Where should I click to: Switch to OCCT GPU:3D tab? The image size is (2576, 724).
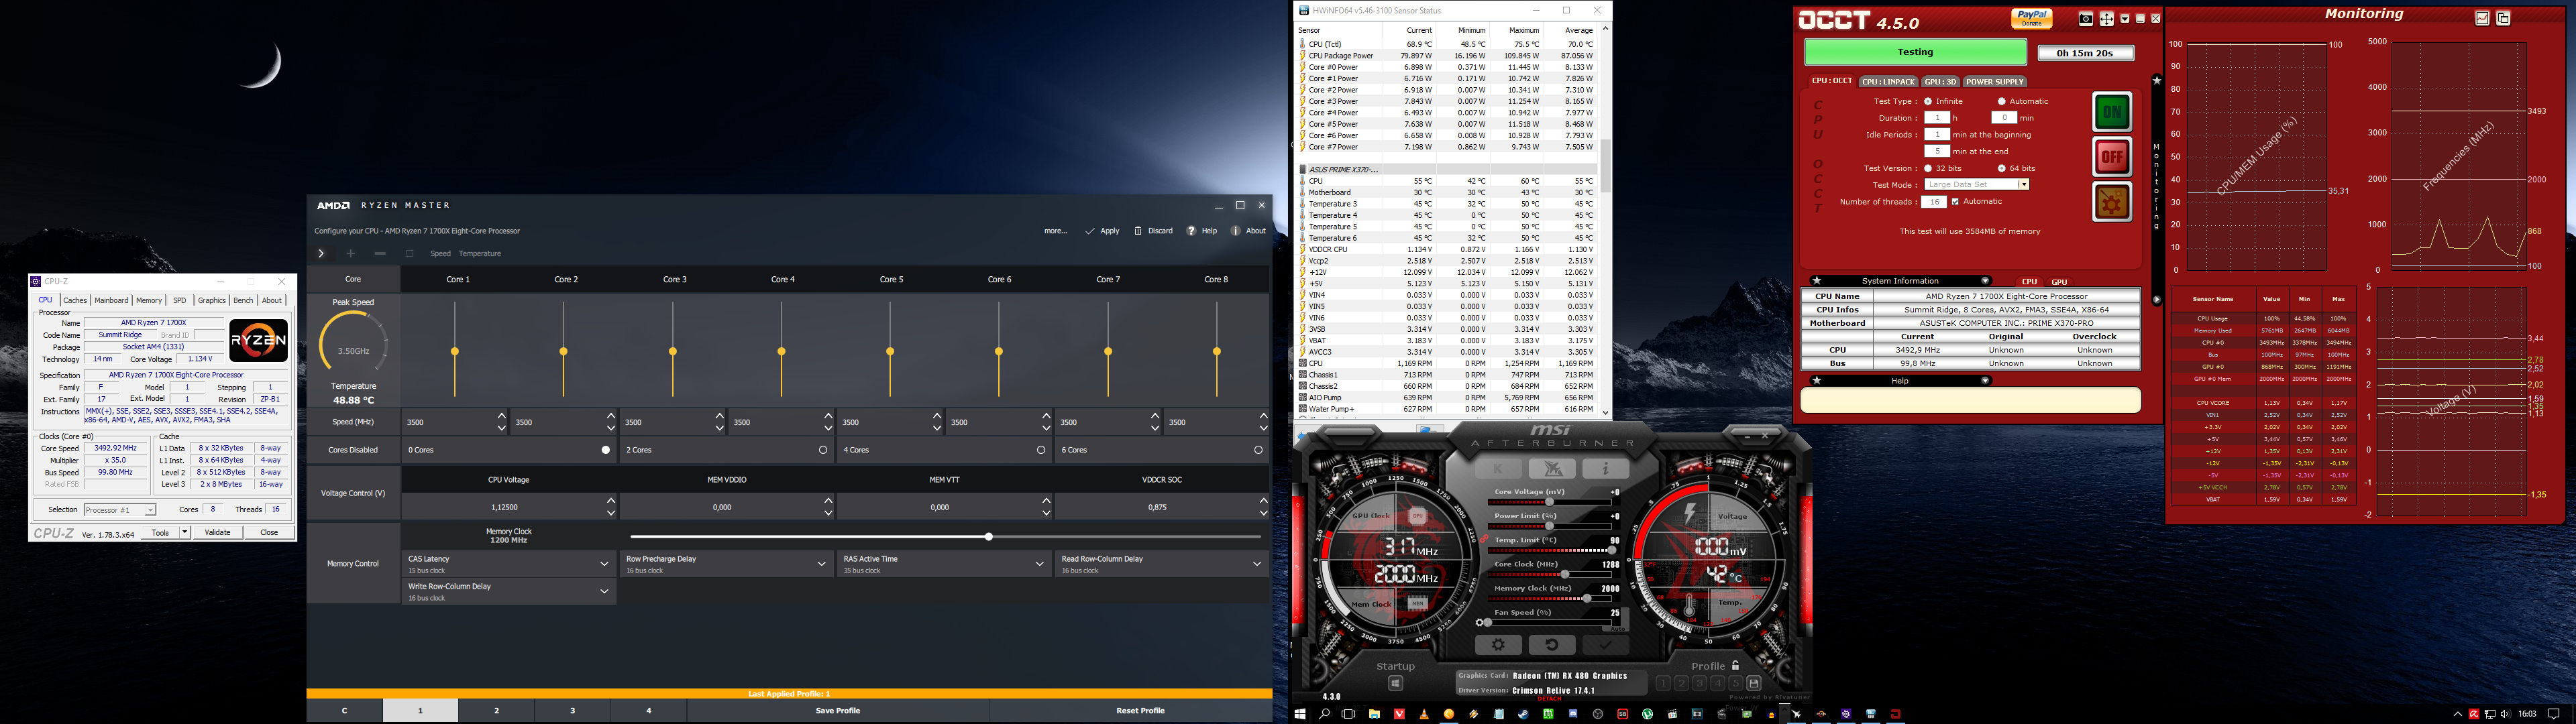pyautogui.click(x=1940, y=82)
